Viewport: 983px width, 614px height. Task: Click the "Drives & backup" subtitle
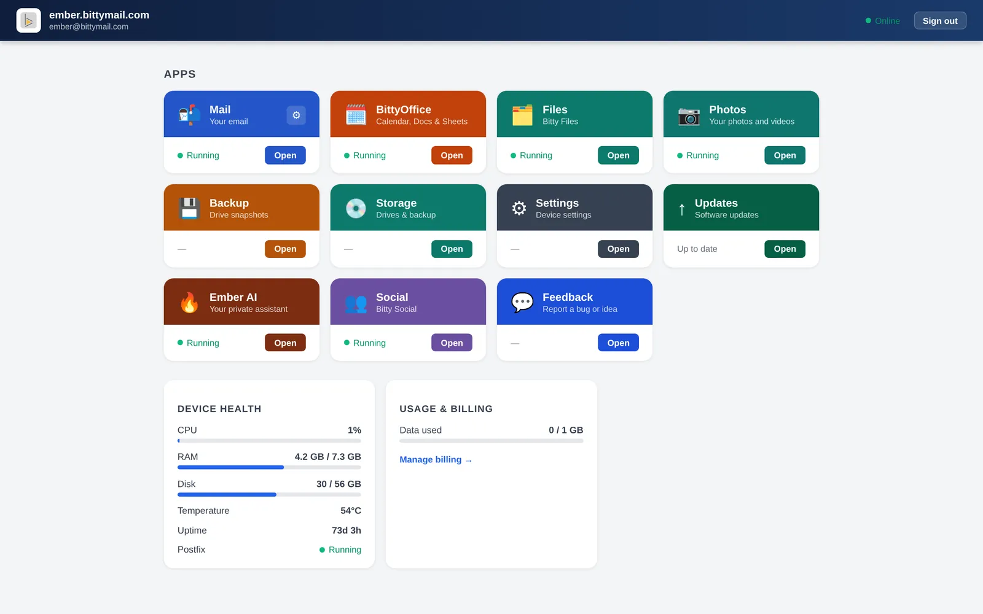click(x=405, y=215)
